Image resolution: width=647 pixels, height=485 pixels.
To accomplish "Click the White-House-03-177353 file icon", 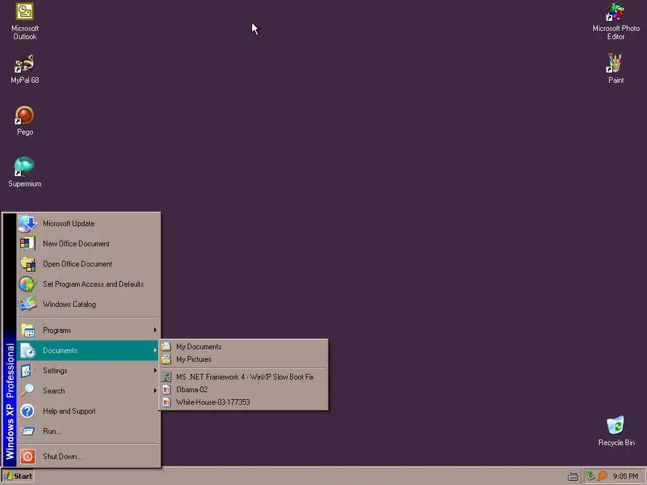I will (166, 402).
